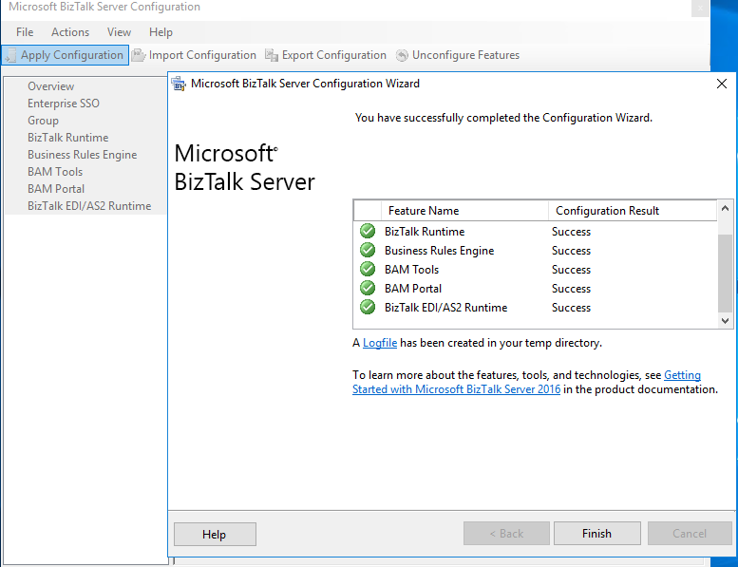Screen dimensions: 738x567
Task: Select BAM Tools in the sidebar
Action: point(55,172)
